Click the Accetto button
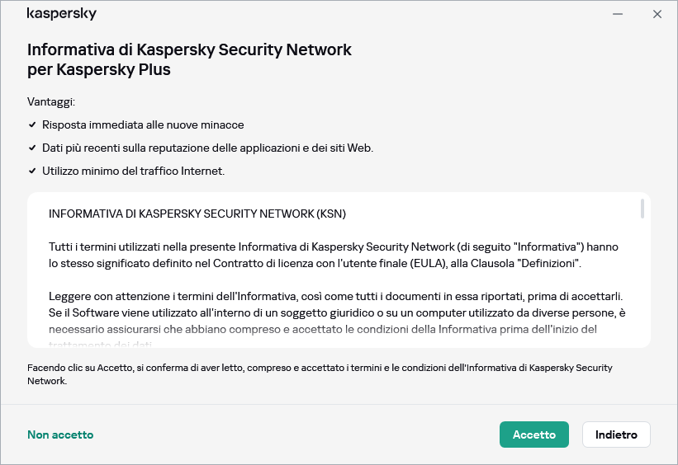This screenshot has width=678, height=465. 533,434
